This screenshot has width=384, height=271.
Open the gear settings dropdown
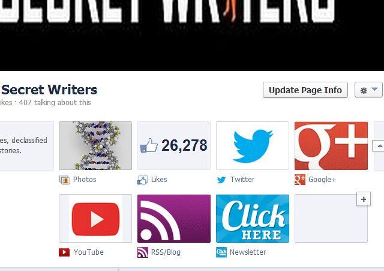tap(368, 90)
